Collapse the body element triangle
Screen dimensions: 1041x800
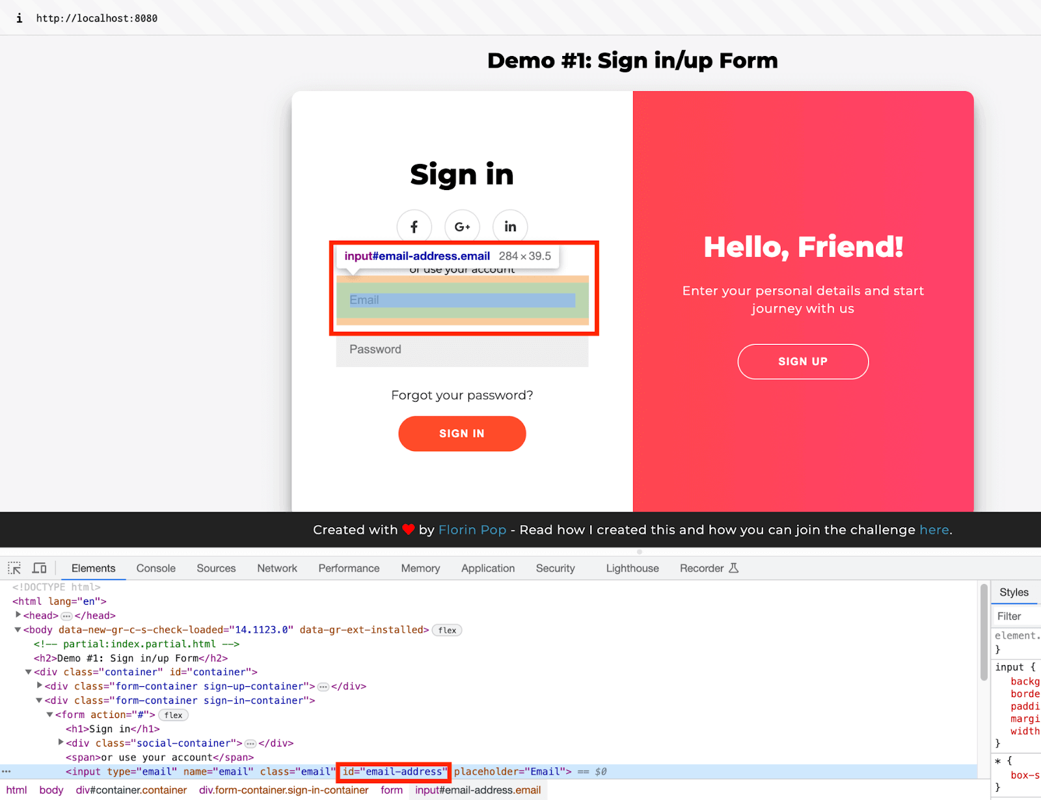point(18,629)
